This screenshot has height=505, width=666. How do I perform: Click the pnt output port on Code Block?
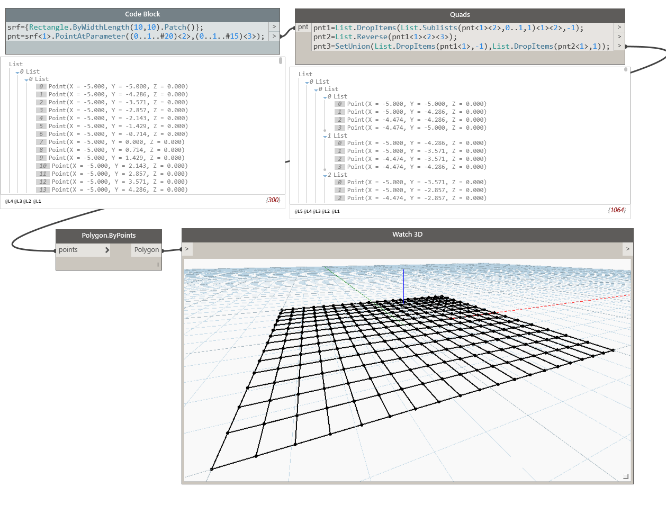tap(274, 36)
